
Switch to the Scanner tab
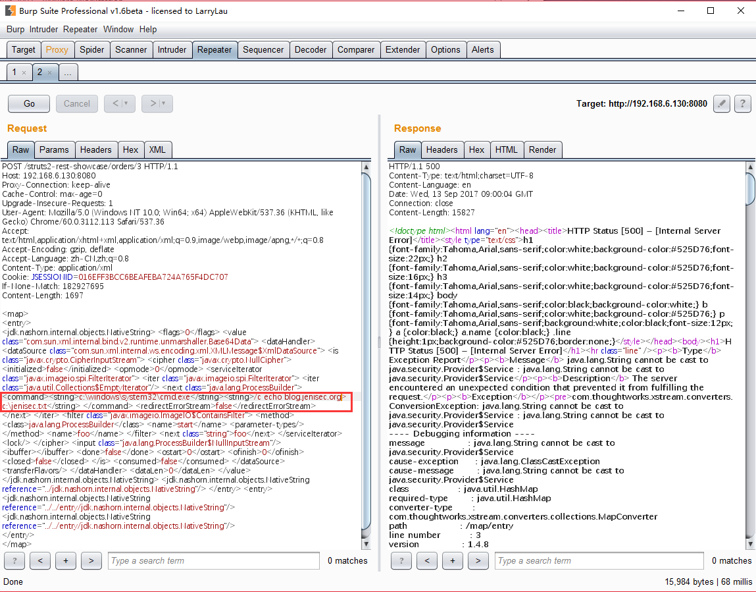(131, 49)
